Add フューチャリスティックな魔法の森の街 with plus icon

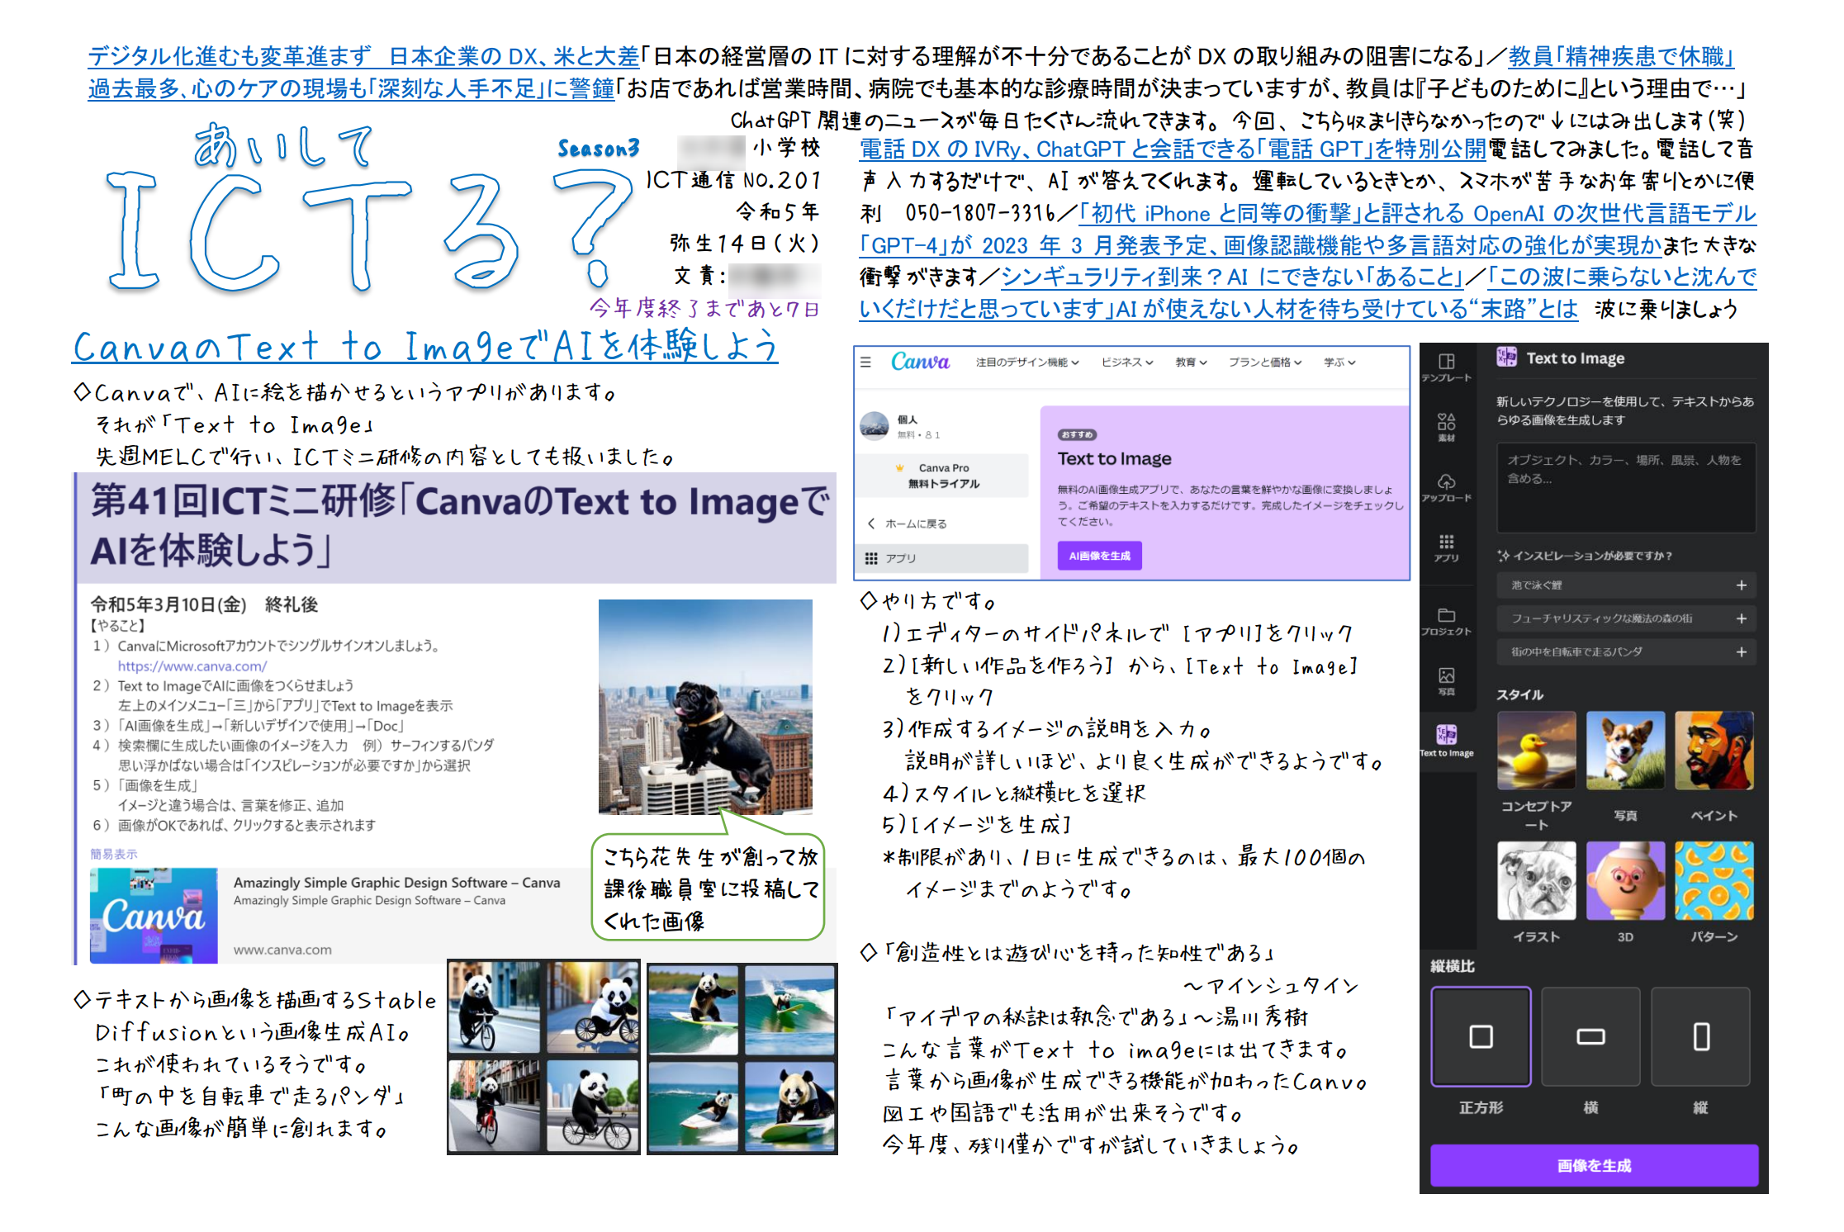tap(1741, 618)
